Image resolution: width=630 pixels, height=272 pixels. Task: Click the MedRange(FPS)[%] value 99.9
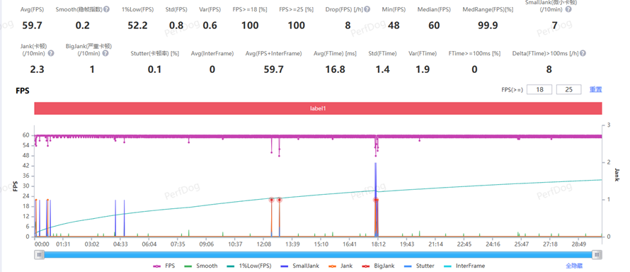(x=488, y=25)
